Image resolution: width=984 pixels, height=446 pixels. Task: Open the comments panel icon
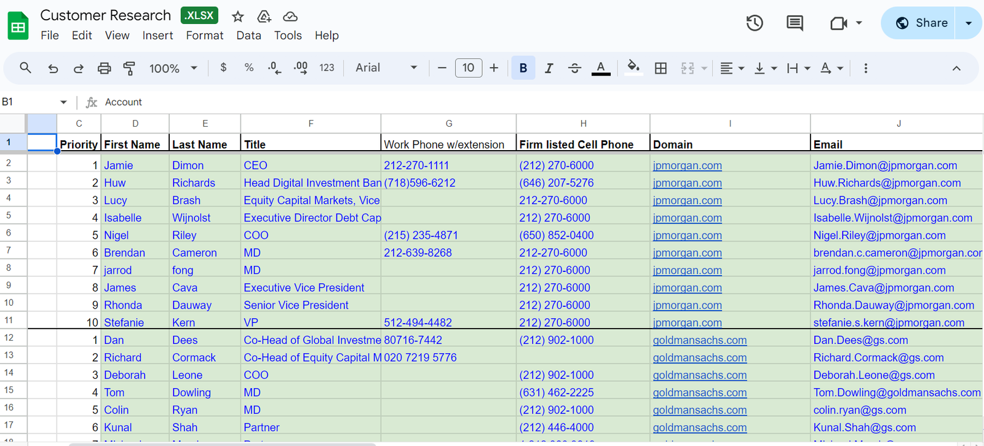(795, 23)
